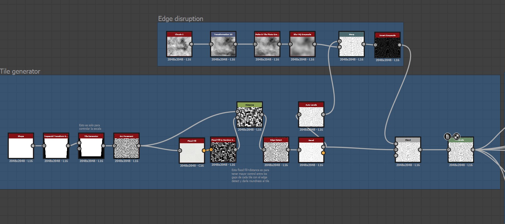The width and height of the screenshot is (505, 224).
Task: Select the Transformation 2D node
Action: (223, 44)
